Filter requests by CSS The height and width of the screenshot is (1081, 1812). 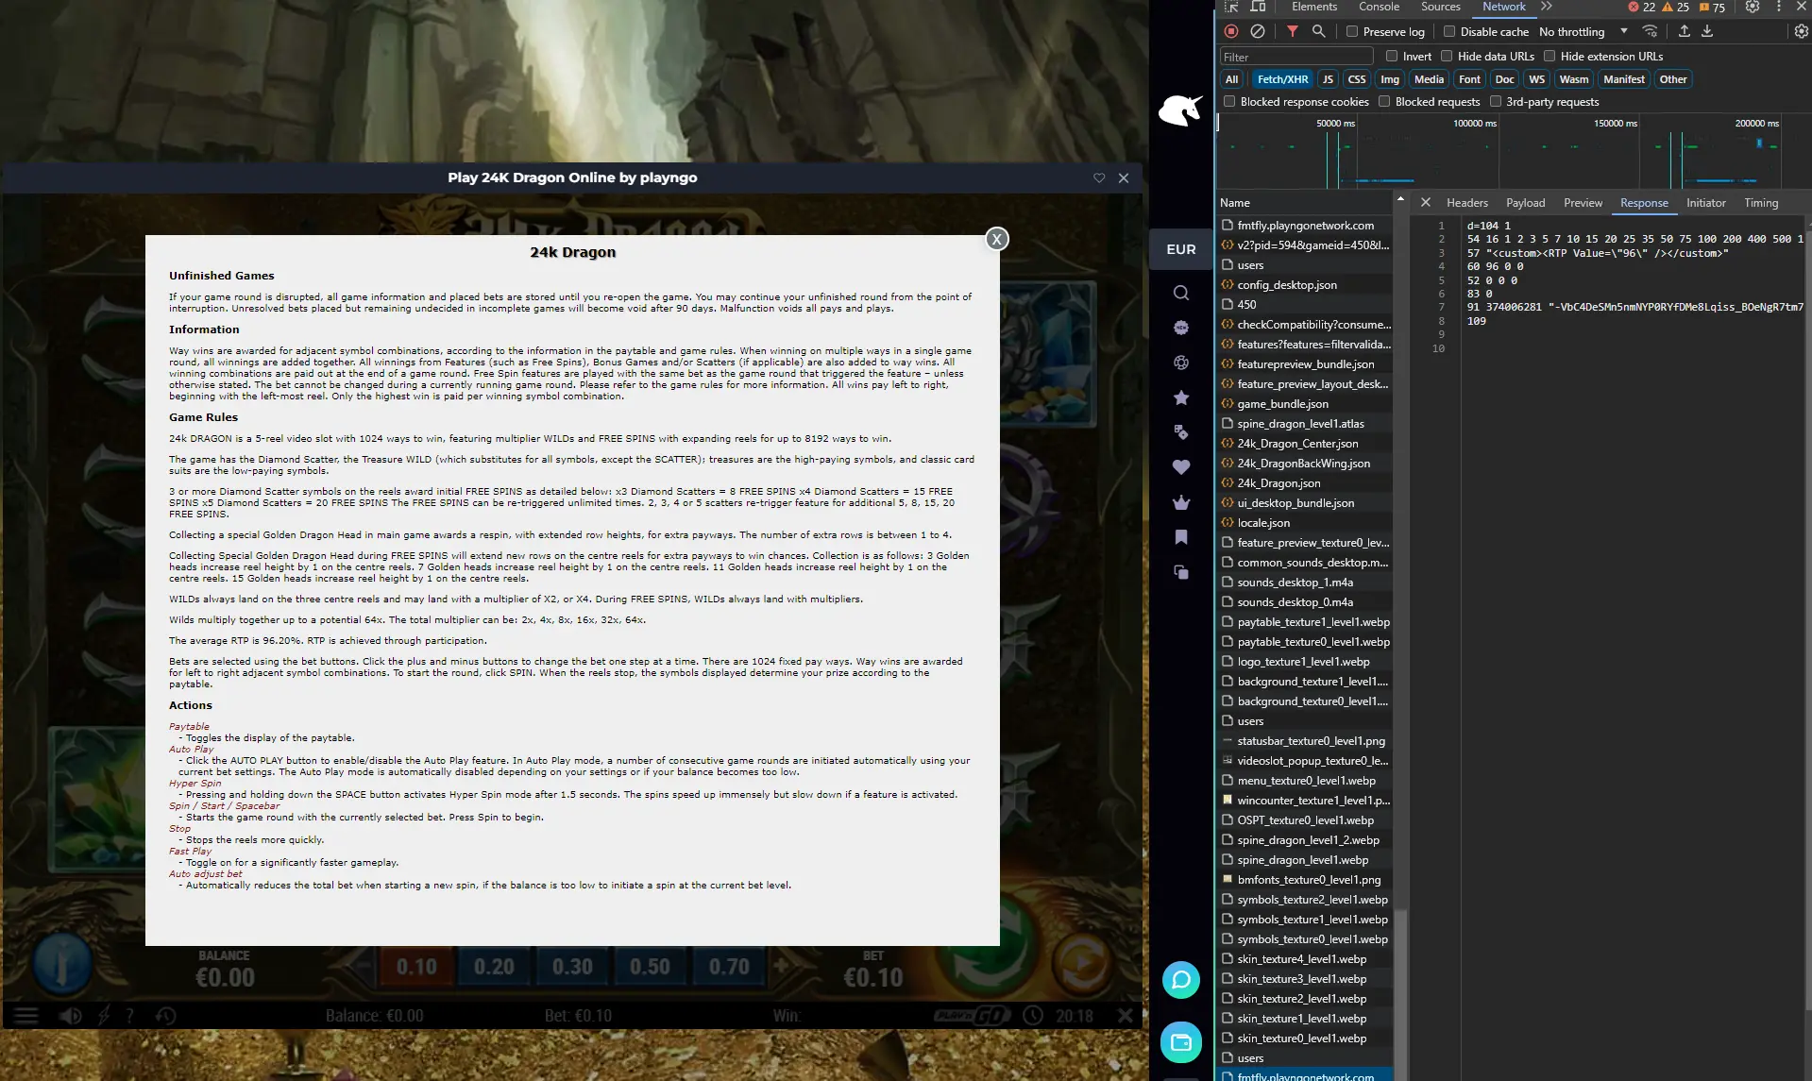(x=1357, y=79)
